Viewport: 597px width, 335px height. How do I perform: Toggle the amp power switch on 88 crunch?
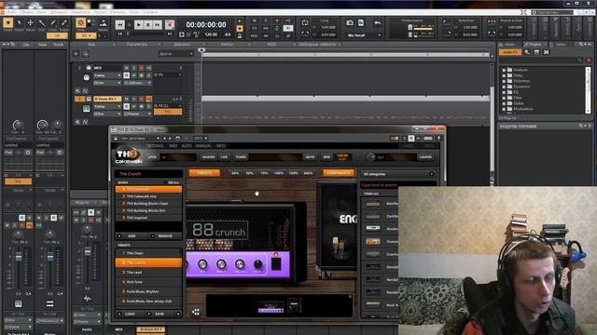(x=276, y=263)
